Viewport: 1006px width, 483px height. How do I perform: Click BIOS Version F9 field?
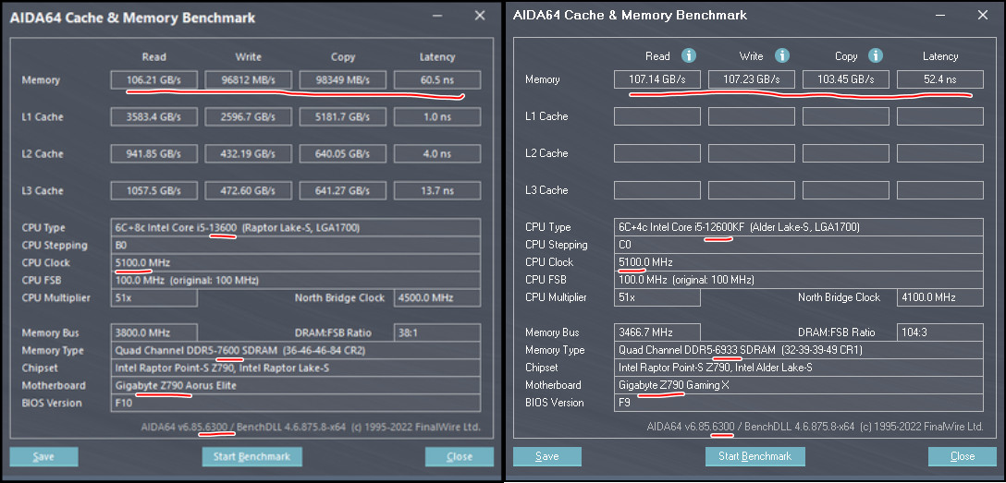click(x=799, y=403)
